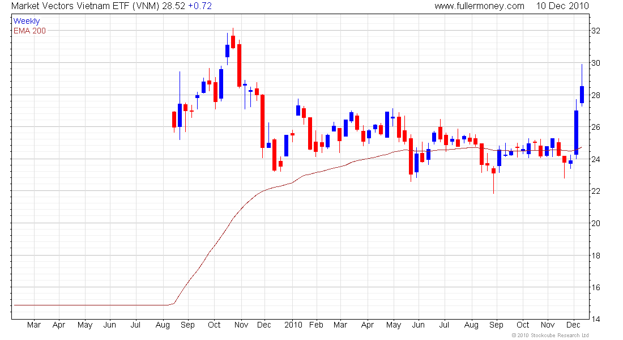Click the last 'Dec' axis label
This screenshot has width=623, height=340.
(x=573, y=325)
